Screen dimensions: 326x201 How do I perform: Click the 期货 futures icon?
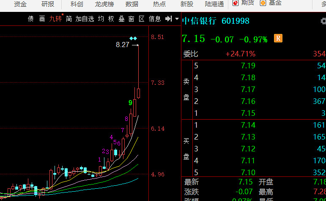pyautogui.click(x=236, y=3)
